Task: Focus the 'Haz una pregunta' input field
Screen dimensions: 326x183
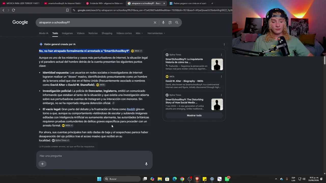Action: point(94,156)
